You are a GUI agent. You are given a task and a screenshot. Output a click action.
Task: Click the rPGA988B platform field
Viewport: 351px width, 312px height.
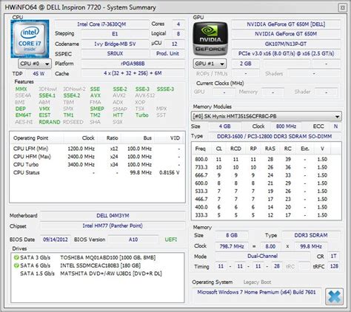[133, 64]
